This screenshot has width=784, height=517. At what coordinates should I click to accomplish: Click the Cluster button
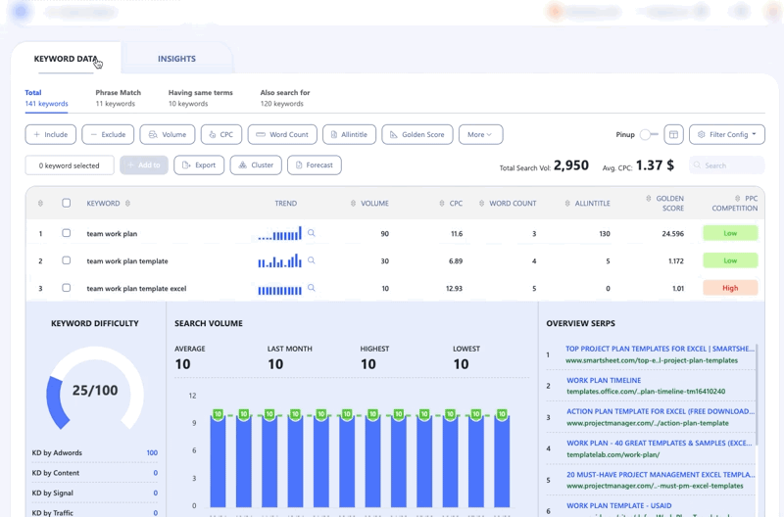(256, 164)
